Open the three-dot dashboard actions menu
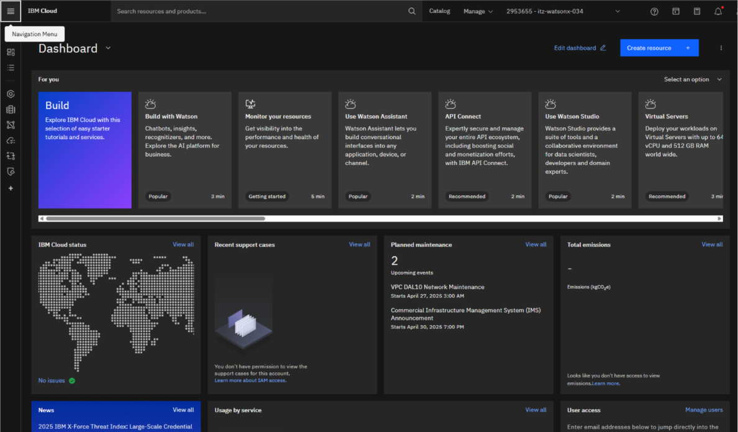738x432 pixels. point(721,48)
